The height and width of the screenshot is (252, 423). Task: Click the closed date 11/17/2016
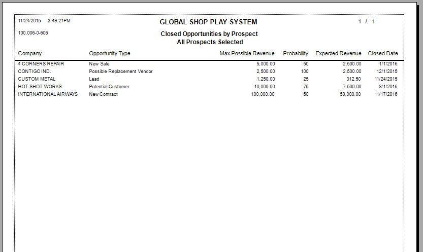[386, 94]
